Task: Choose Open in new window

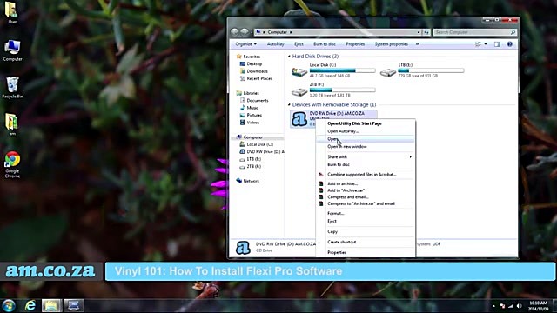Action: [347, 147]
